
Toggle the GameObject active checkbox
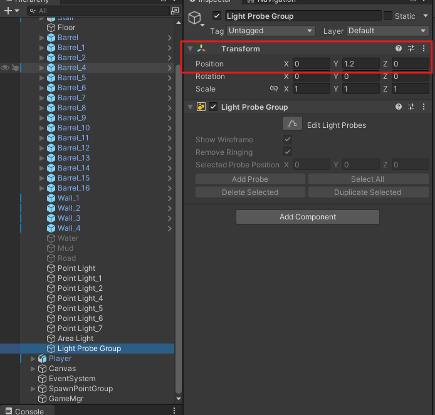[x=217, y=16]
